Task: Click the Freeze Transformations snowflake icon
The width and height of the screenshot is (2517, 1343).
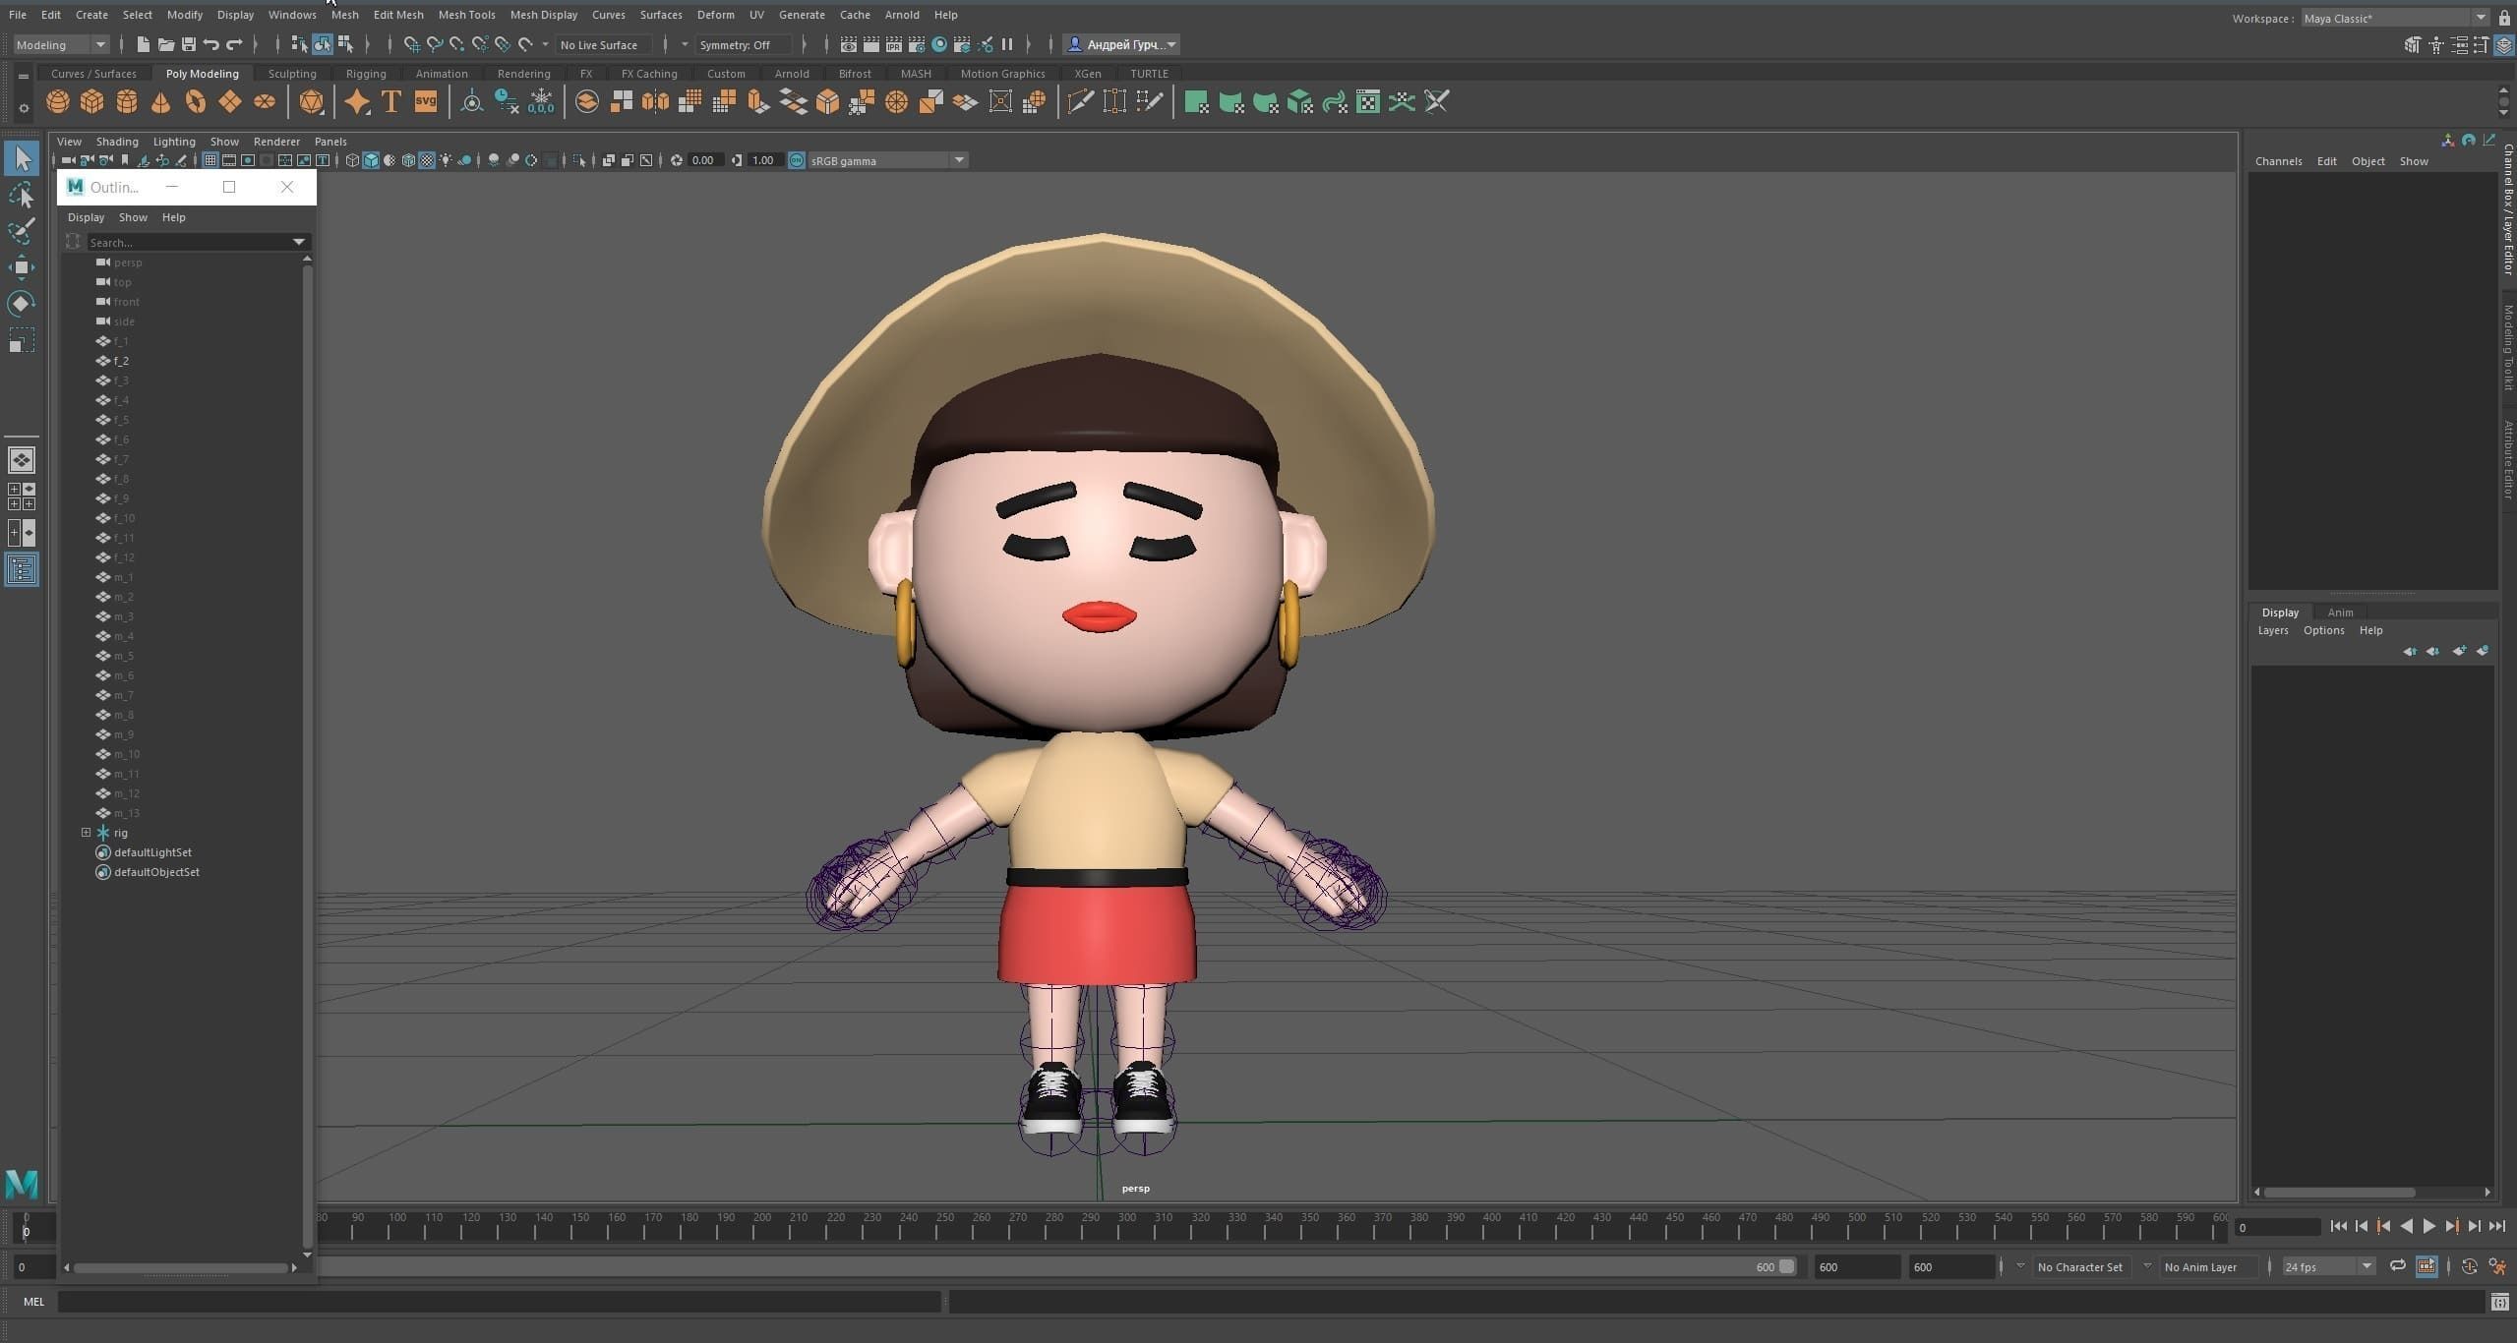Action: coord(541,102)
